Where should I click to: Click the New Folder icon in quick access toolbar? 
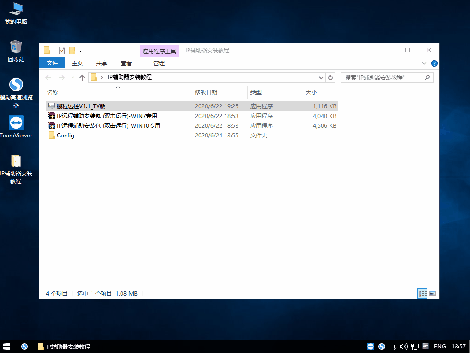coord(72,50)
